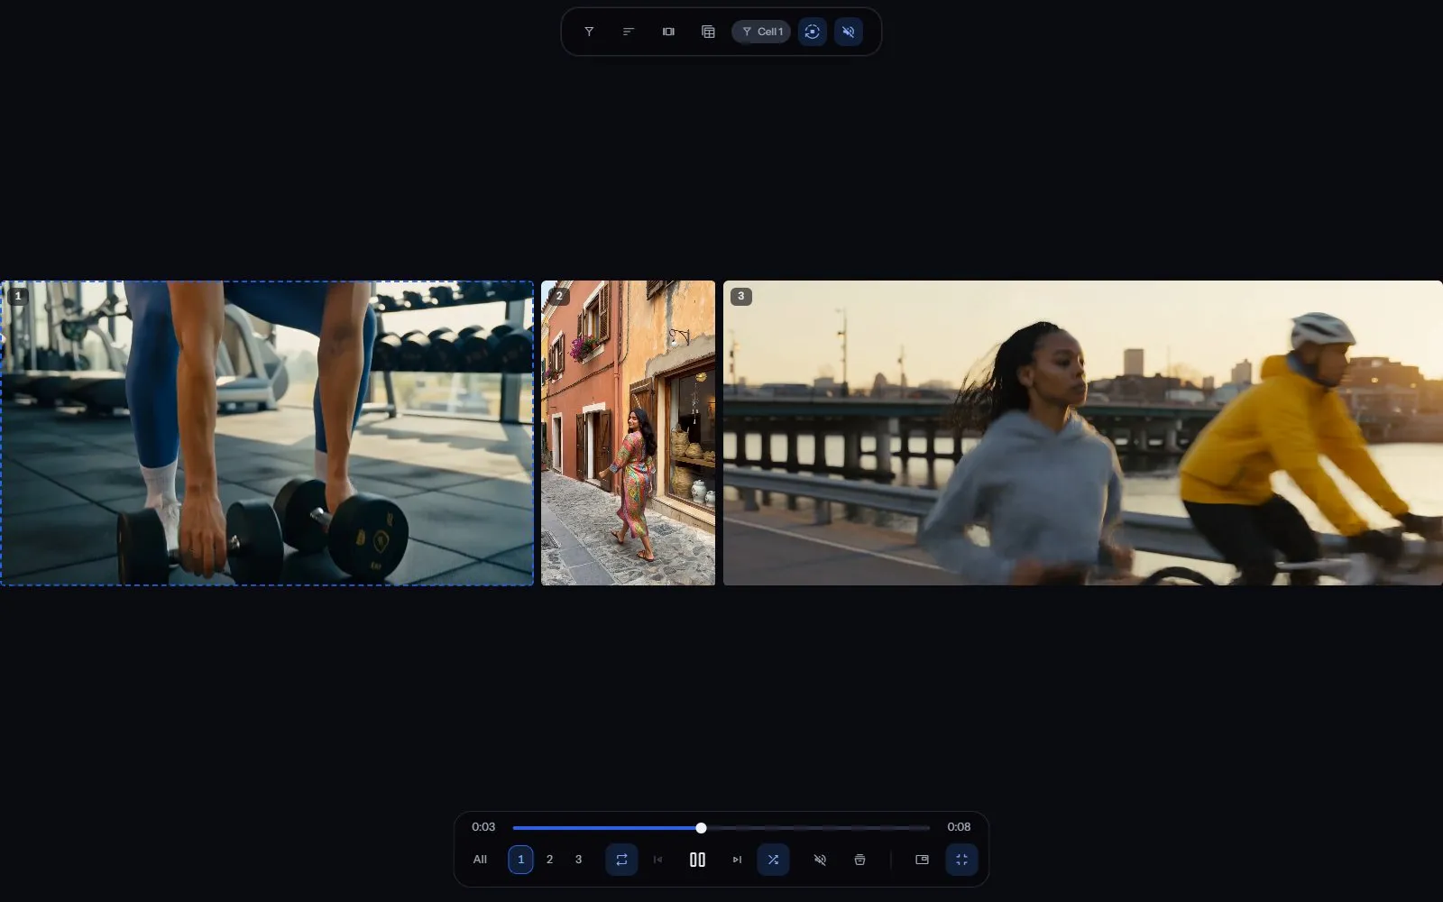Click the carousel layout icon
Viewport: 1443px width, 902px height.
(668, 32)
